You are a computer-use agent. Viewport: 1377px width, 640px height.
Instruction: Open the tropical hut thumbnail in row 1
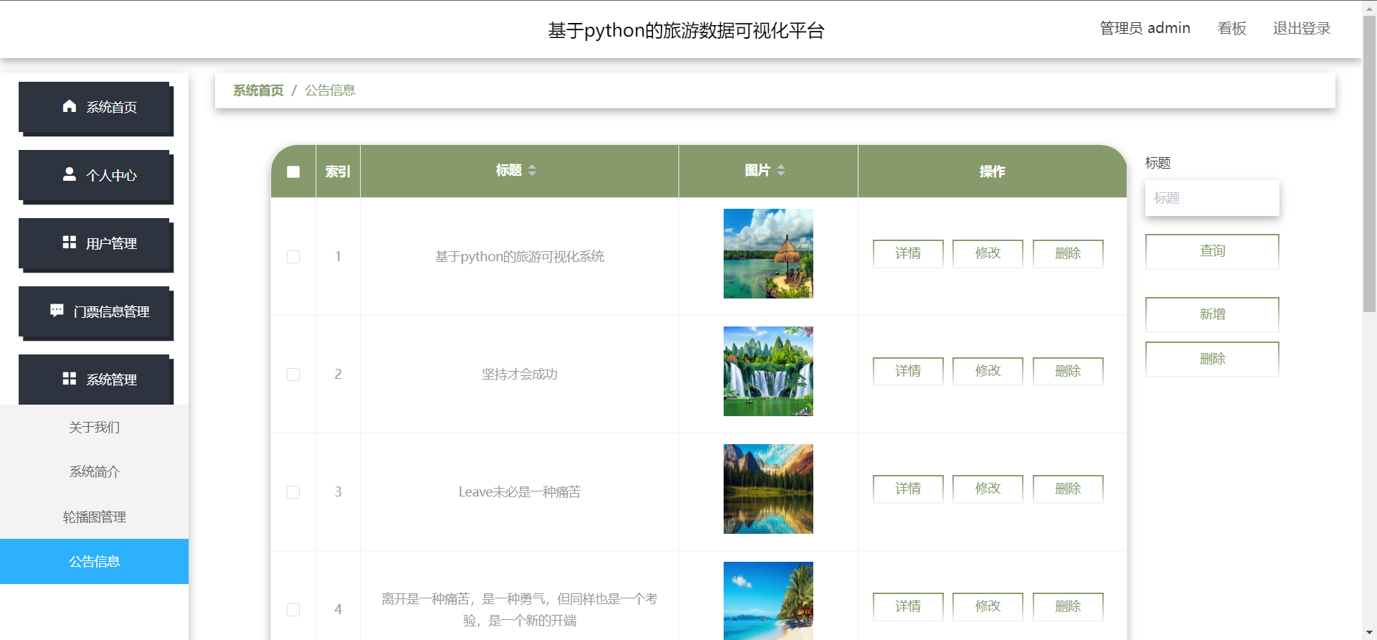(x=768, y=253)
